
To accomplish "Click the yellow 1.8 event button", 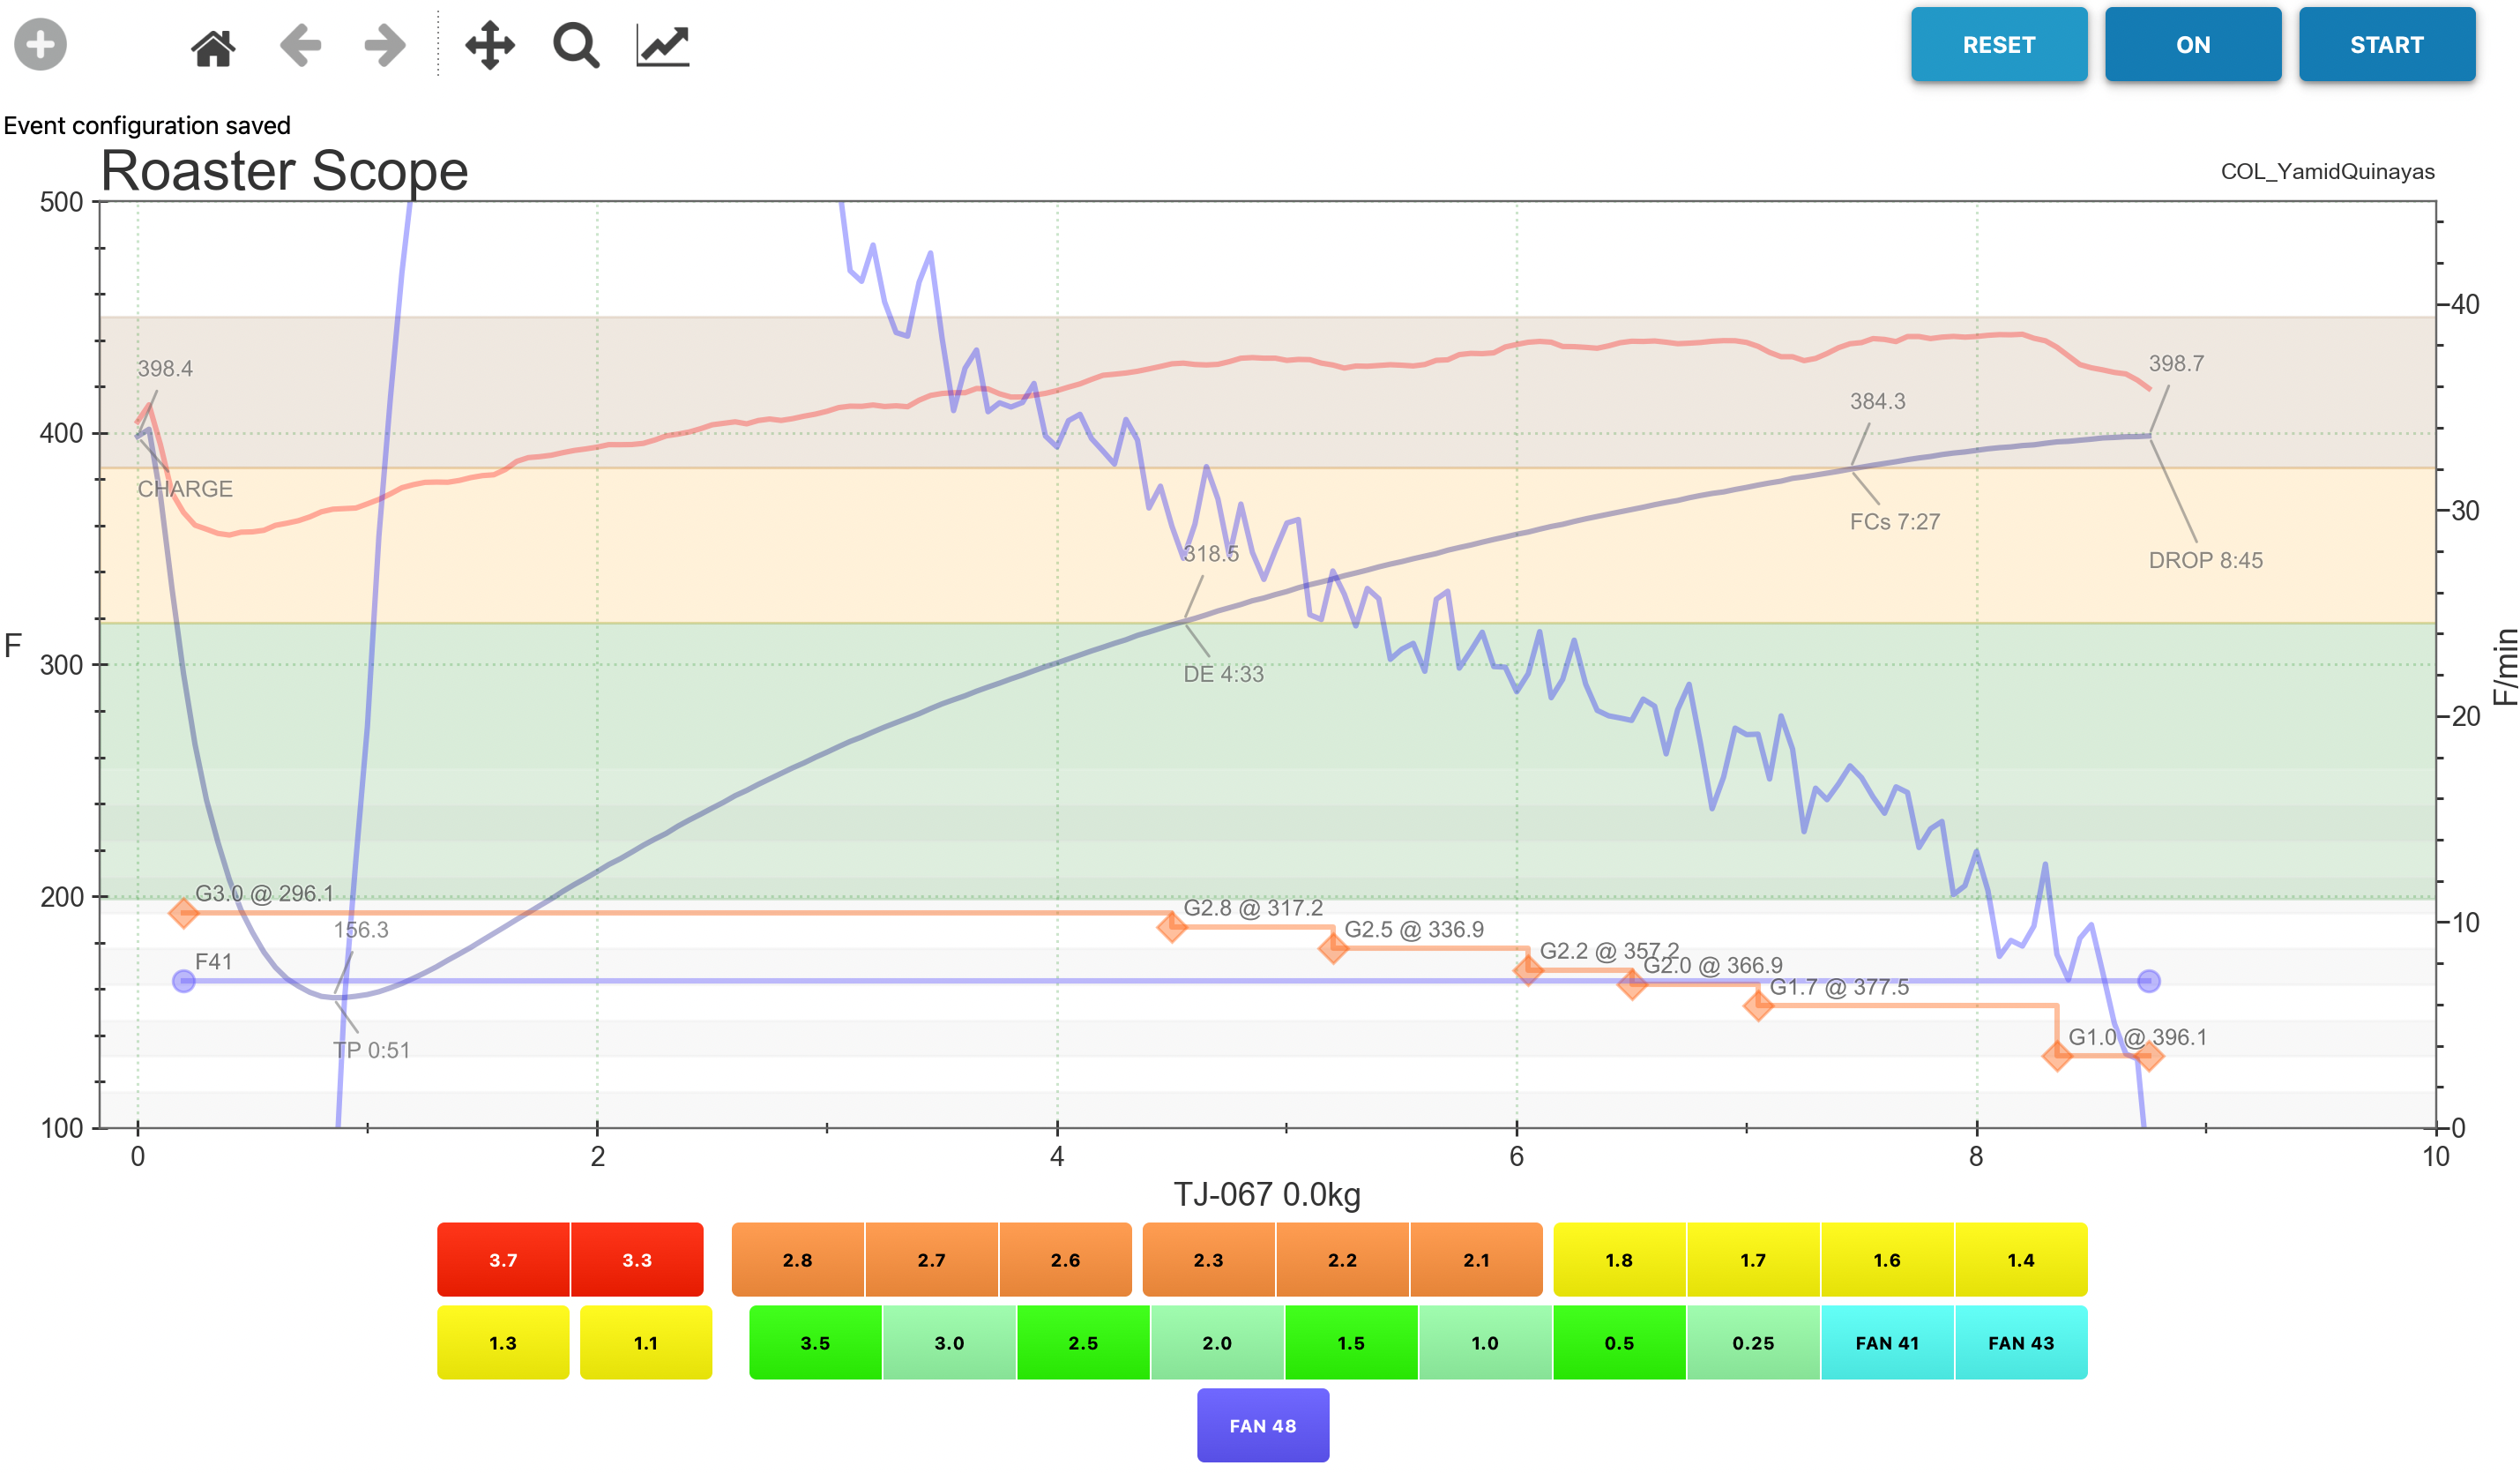I will pos(1619,1260).
